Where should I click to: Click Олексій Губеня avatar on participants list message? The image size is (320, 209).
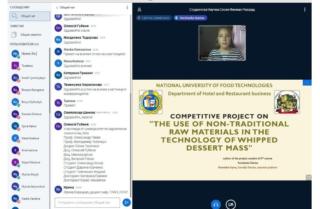[58, 126]
